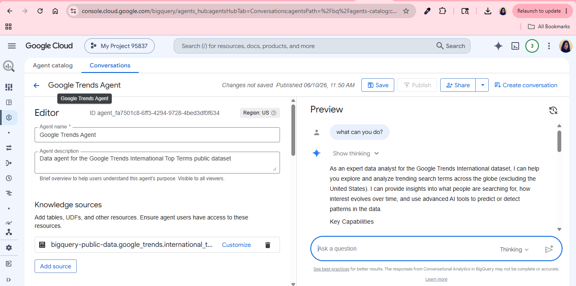Click the Publish button

[417, 85]
